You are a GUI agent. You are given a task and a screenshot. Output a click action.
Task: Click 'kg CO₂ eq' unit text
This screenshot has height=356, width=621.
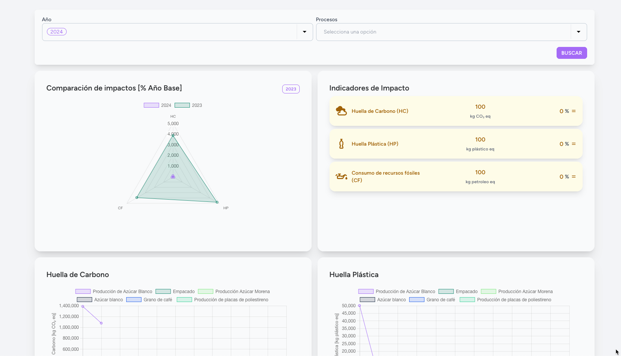coord(480,116)
